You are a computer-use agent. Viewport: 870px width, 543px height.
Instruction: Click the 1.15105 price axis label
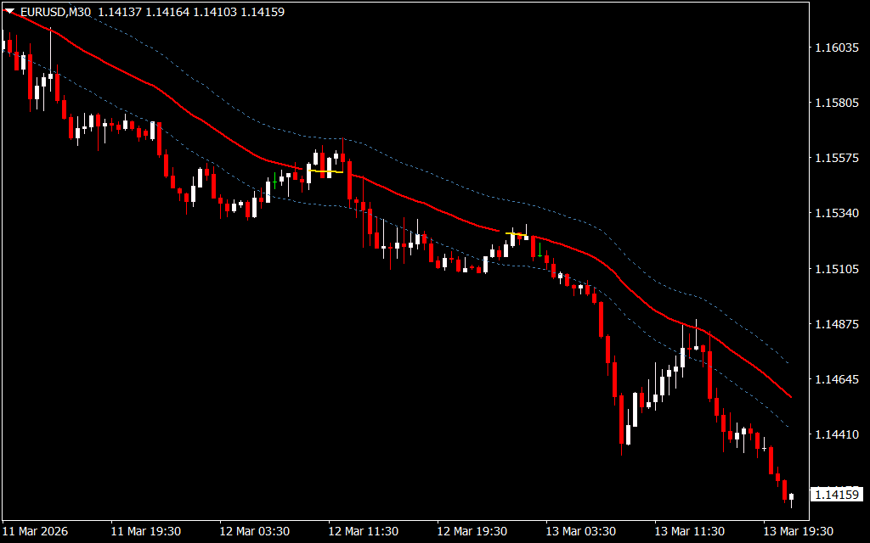pos(836,269)
